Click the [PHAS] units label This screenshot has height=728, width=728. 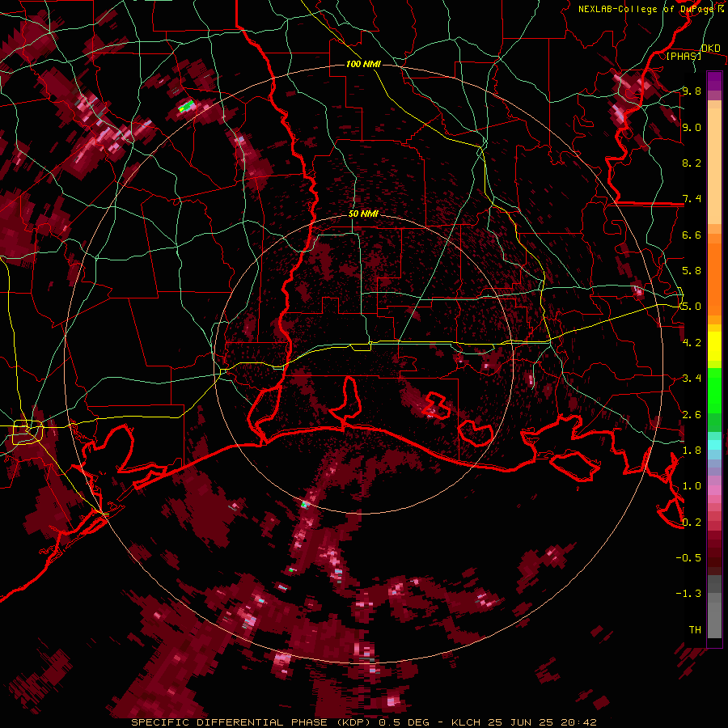pyautogui.click(x=684, y=56)
